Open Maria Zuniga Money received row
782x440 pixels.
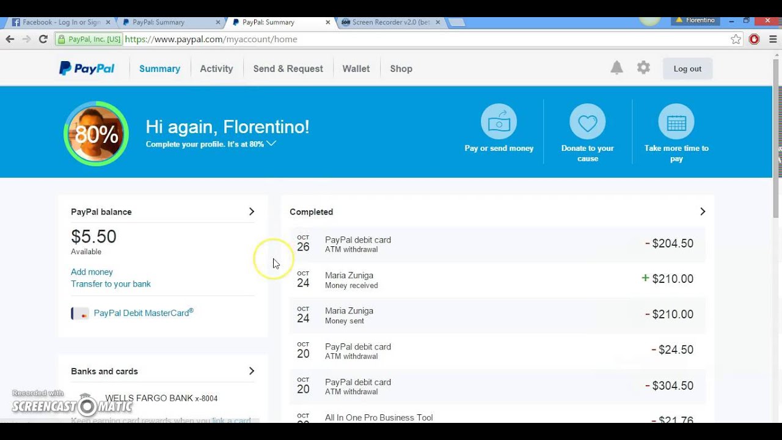point(497,279)
